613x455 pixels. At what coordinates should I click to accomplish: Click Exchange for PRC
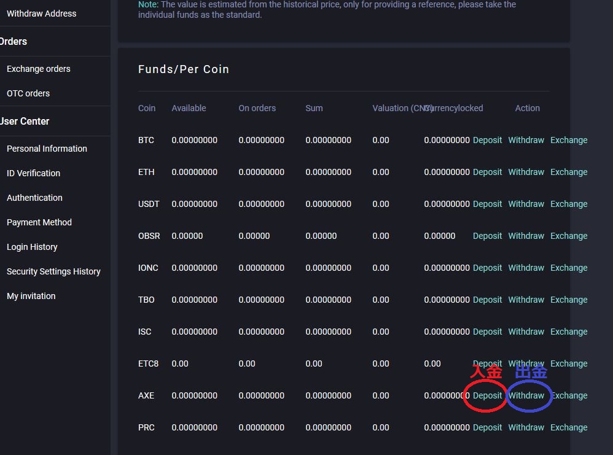pos(569,427)
